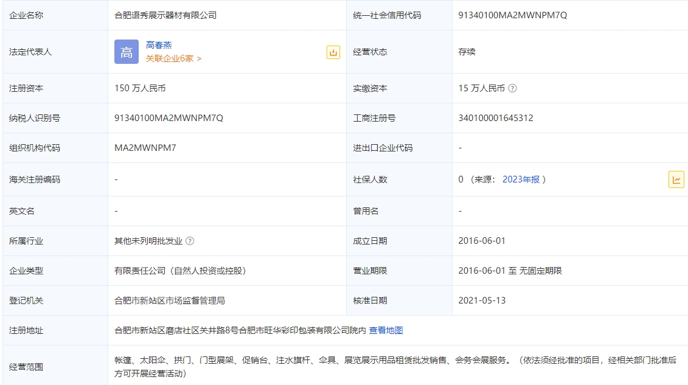The width and height of the screenshot is (688, 385).
Task: Click the share icon beside 高春燕
Action: (333, 52)
